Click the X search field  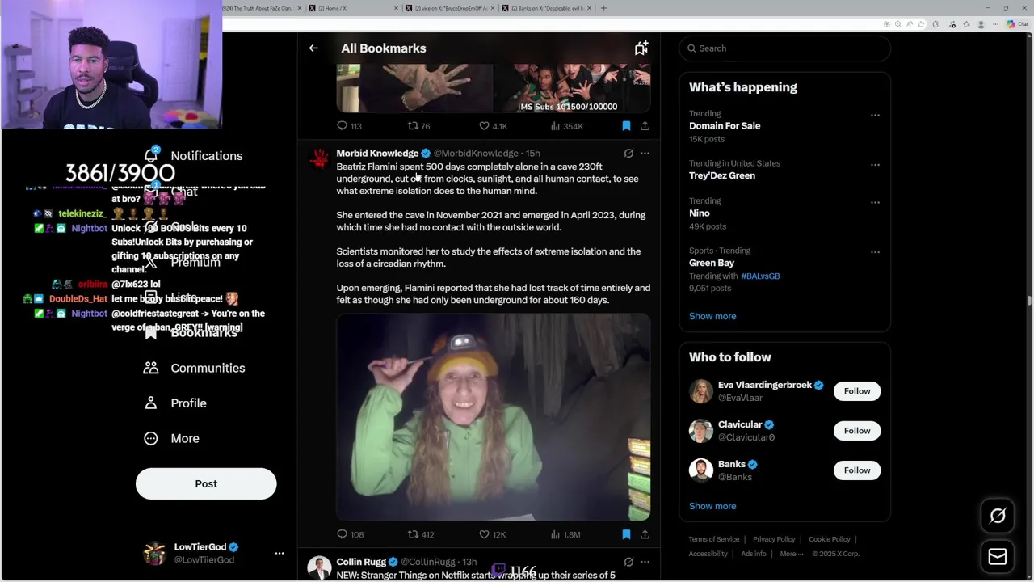[x=784, y=48]
